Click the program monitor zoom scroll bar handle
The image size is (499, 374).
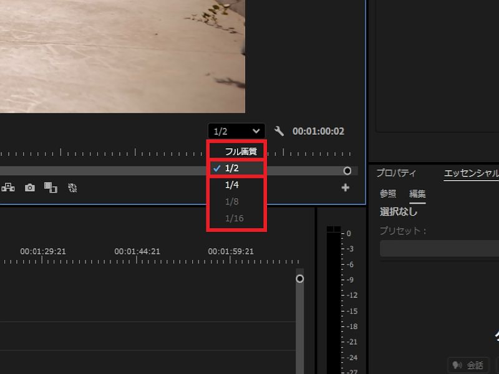tap(347, 171)
